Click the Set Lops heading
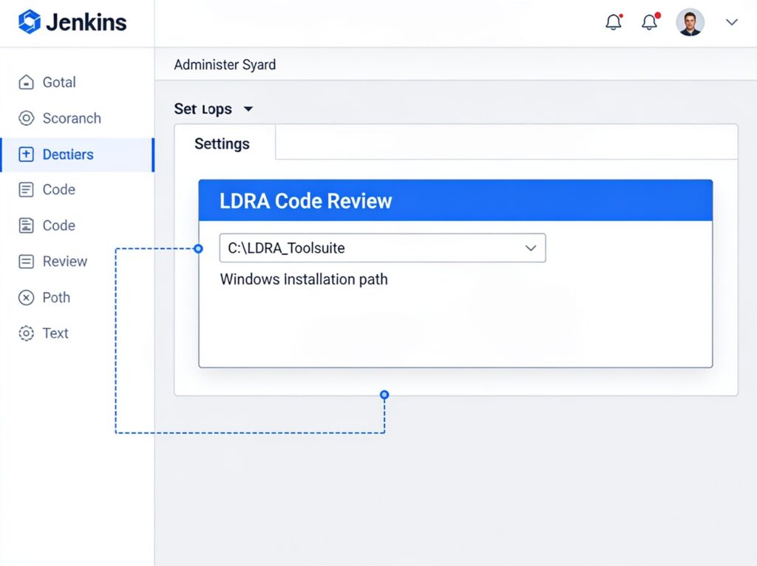Screen dimensions: 757x566 tap(203, 109)
